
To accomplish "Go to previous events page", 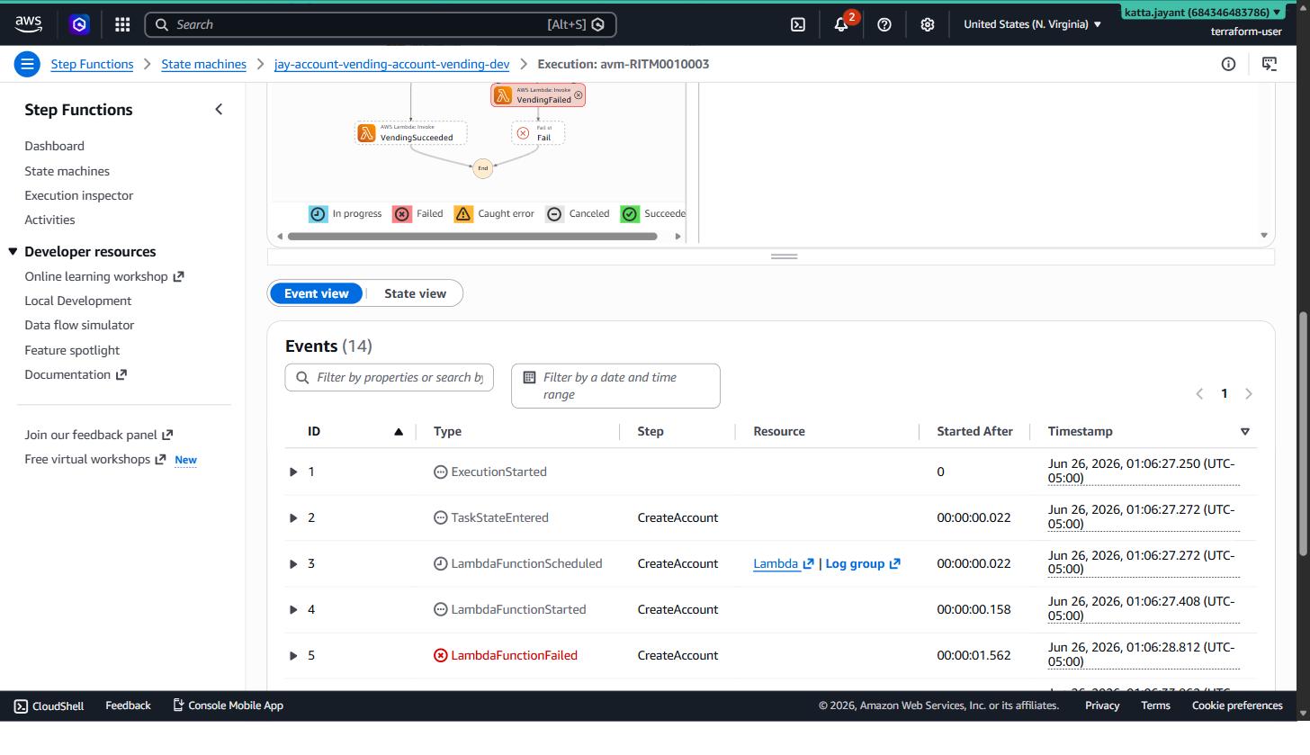I will point(1199,393).
